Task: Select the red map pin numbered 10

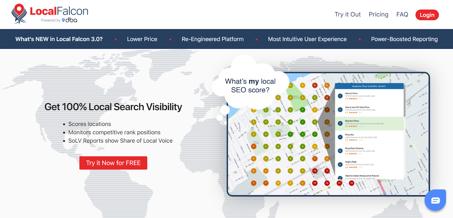Action: click(x=315, y=171)
